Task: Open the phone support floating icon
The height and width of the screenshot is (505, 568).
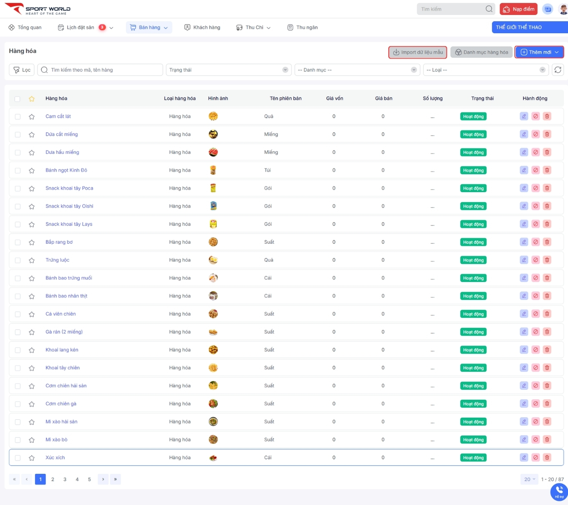Action: pos(559,492)
